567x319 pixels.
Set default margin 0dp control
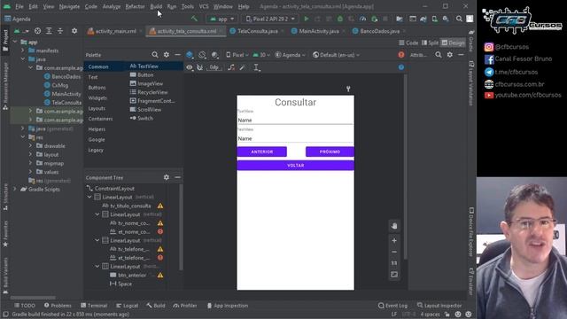pos(214,67)
